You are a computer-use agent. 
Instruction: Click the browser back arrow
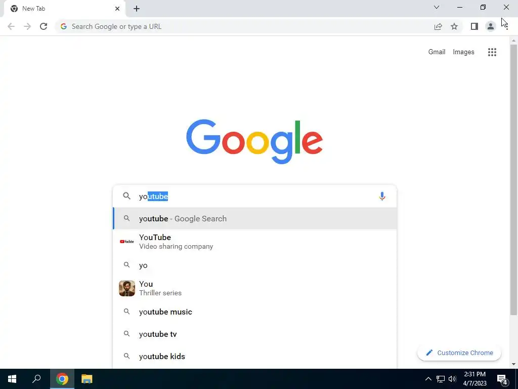coord(11,26)
